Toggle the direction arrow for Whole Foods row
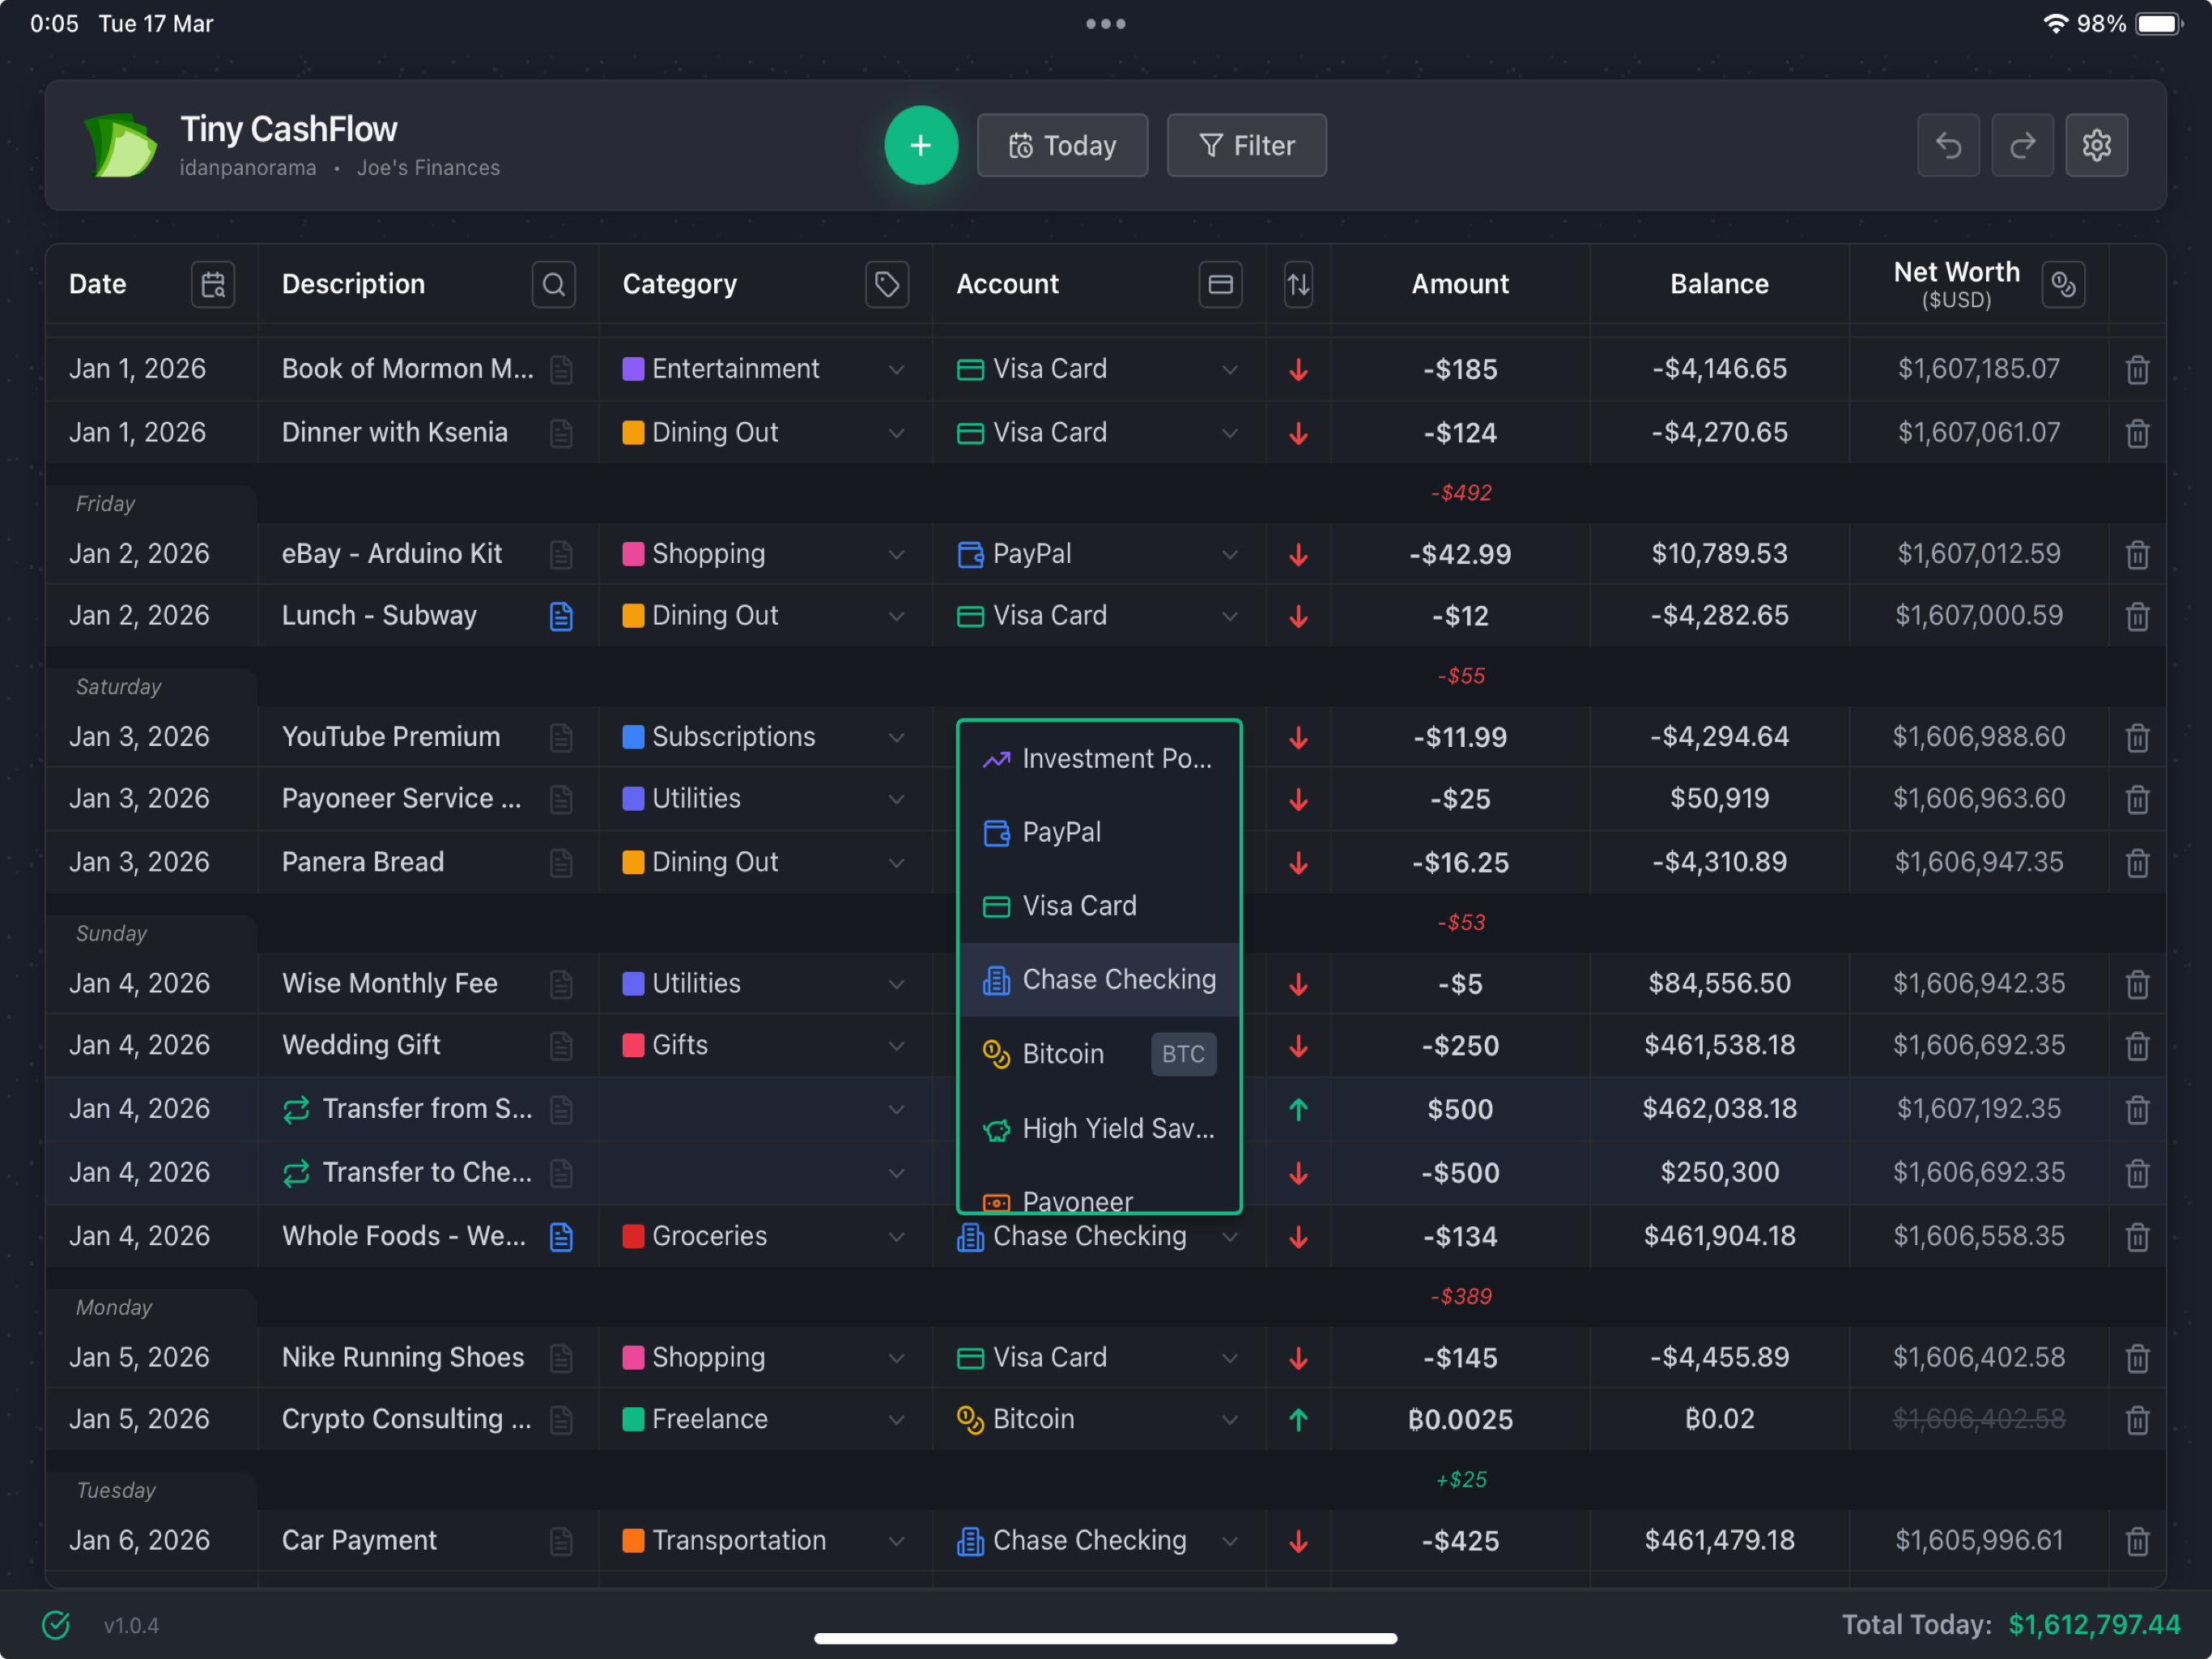The height and width of the screenshot is (1659, 2212). (x=1297, y=1237)
